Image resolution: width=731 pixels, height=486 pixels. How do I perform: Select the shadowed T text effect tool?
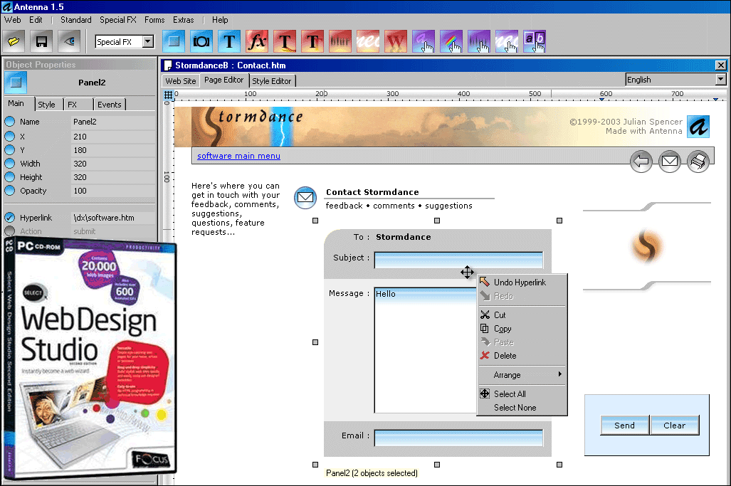[312, 41]
